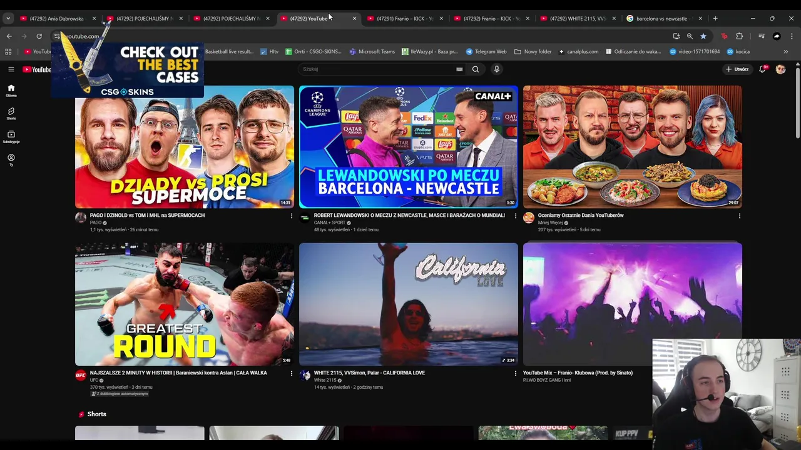The height and width of the screenshot is (450, 801).
Task: Open more options for CALIFORNIA LOVE video
Action: (x=515, y=373)
